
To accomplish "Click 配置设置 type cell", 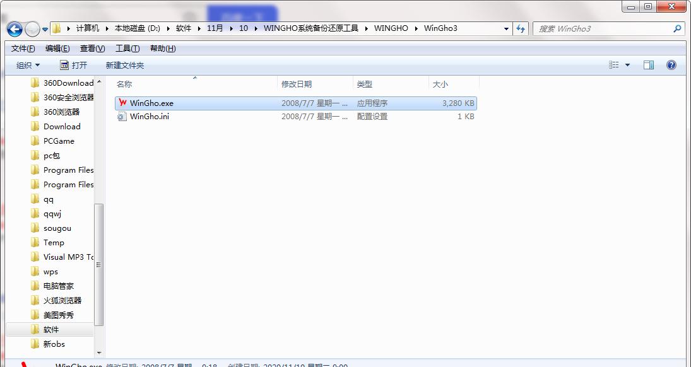I will tap(372, 116).
